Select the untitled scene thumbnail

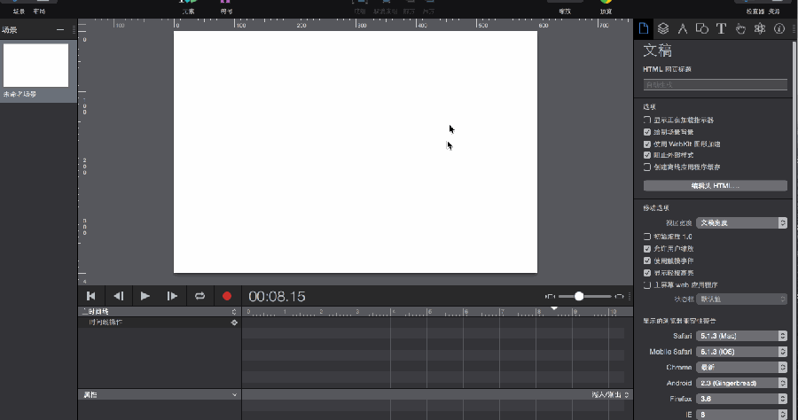pyautogui.click(x=36, y=66)
